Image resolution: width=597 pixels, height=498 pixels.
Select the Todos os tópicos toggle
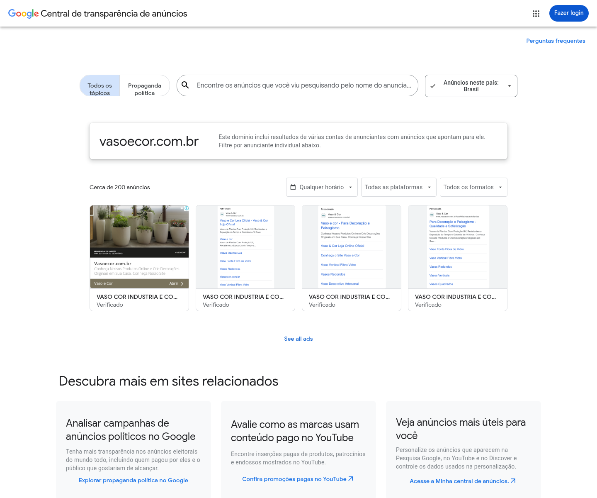[x=100, y=85]
